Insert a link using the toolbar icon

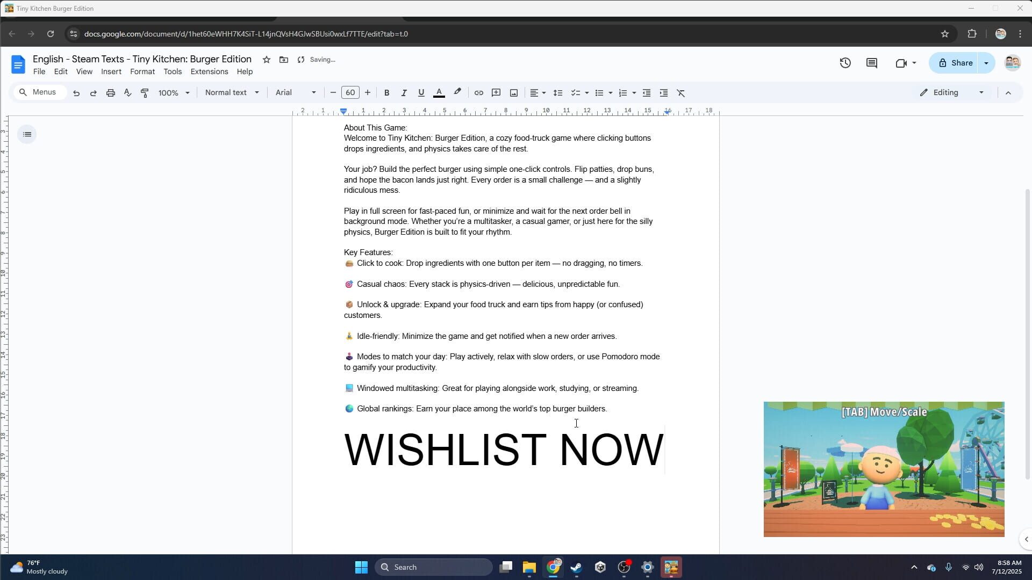(479, 92)
